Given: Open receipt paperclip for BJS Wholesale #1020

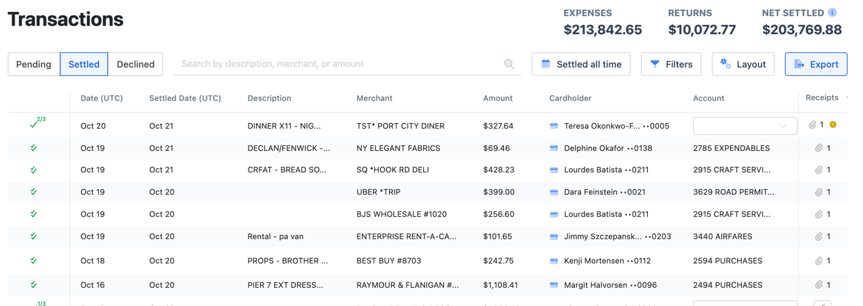Looking at the screenshot, I should pos(819,214).
